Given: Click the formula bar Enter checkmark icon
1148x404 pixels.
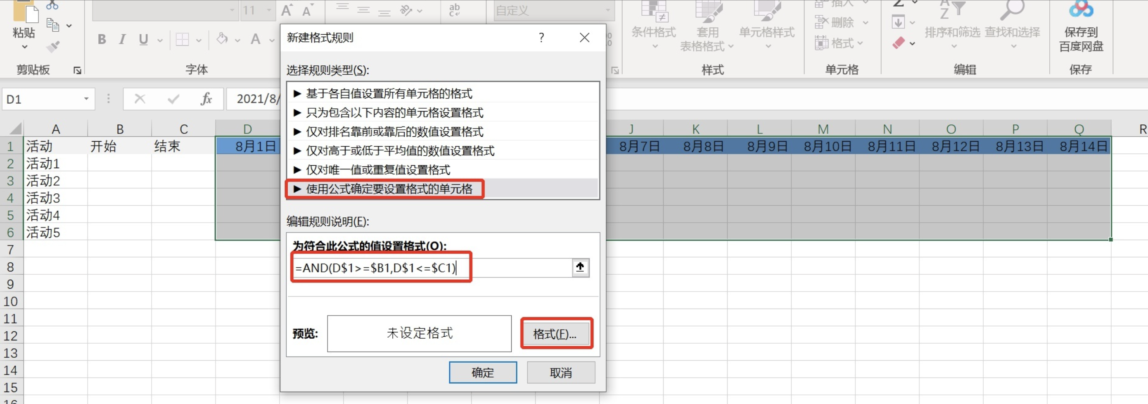Looking at the screenshot, I should coord(173,99).
